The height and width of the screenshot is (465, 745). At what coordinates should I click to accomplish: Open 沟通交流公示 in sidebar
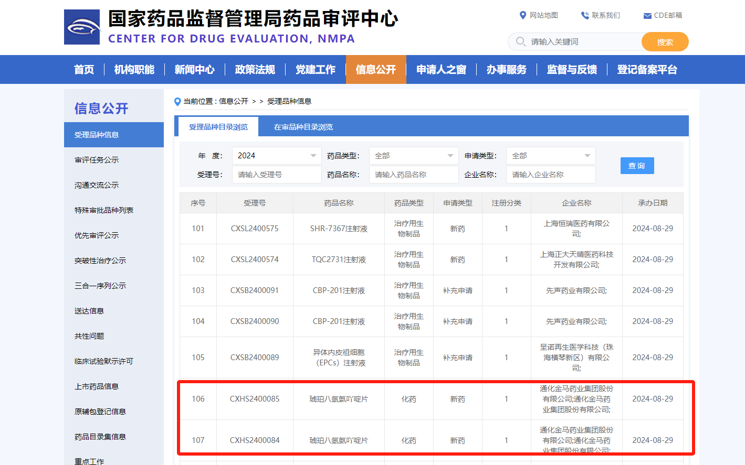point(114,185)
